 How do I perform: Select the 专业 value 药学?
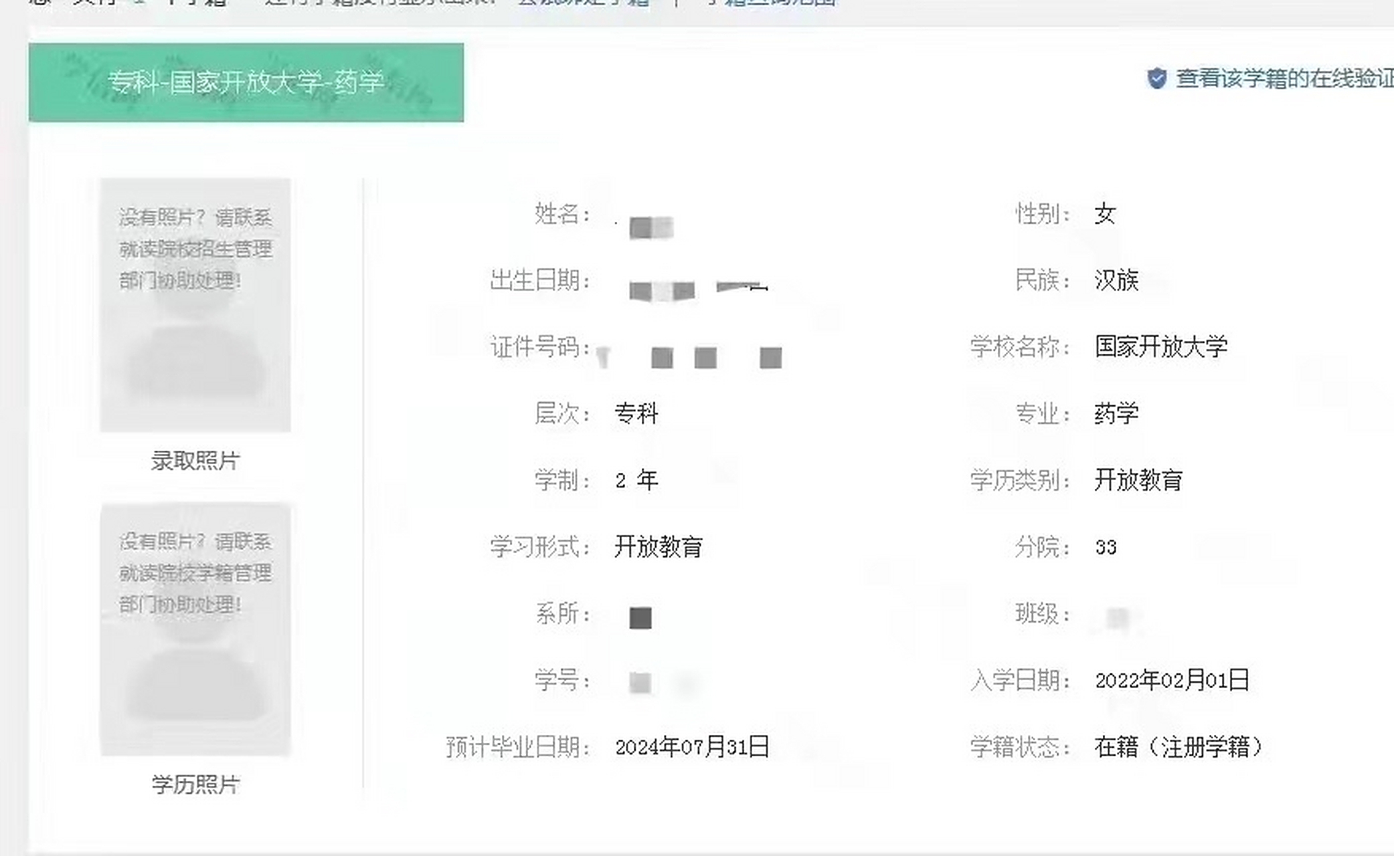1116,413
